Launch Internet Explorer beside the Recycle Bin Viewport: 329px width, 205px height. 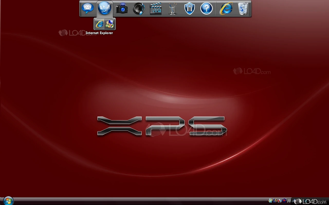pos(226,9)
